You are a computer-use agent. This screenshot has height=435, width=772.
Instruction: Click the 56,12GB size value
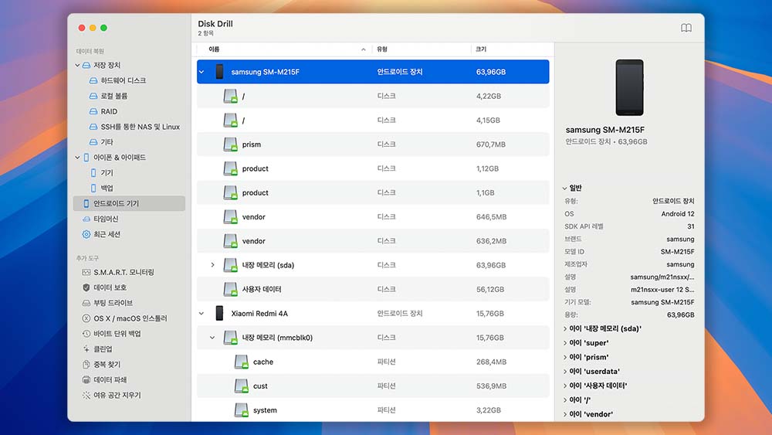tap(490, 289)
